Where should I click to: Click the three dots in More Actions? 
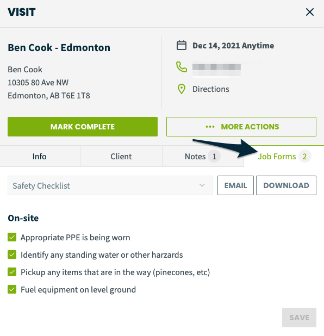[x=210, y=127]
